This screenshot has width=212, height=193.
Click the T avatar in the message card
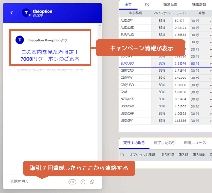[20, 40]
